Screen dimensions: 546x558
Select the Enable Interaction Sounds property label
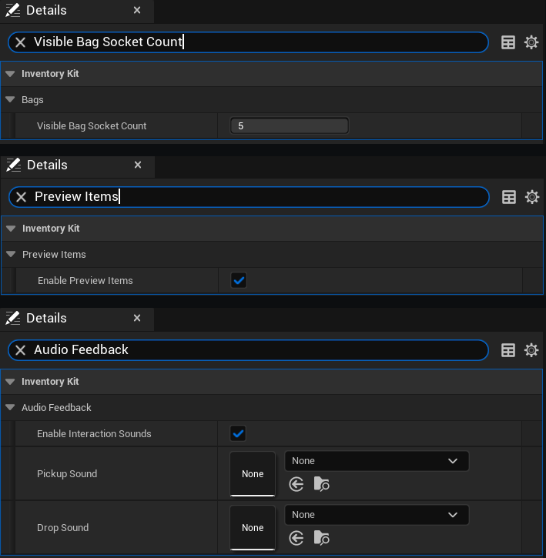tap(94, 434)
